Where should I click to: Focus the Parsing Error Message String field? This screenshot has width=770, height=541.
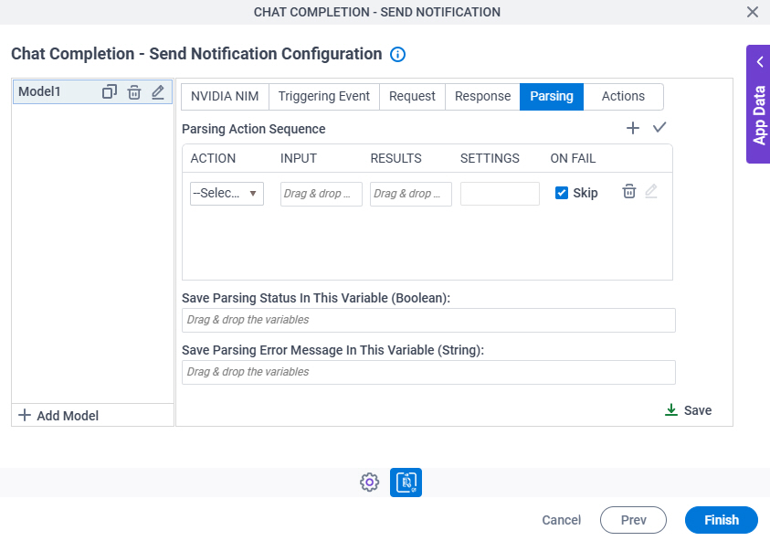coord(428,372)
